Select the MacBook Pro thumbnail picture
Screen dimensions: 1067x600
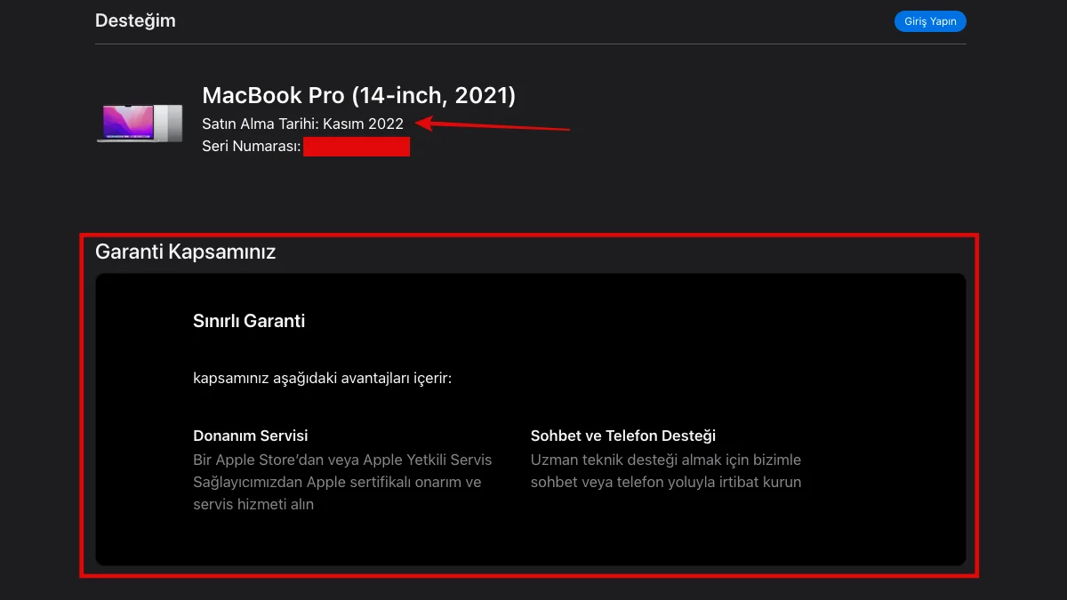140,123
